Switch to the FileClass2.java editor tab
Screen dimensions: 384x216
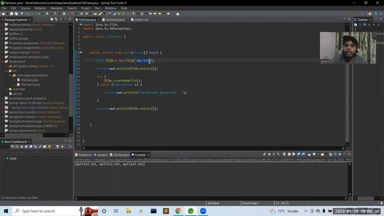[x=113, y=20]
